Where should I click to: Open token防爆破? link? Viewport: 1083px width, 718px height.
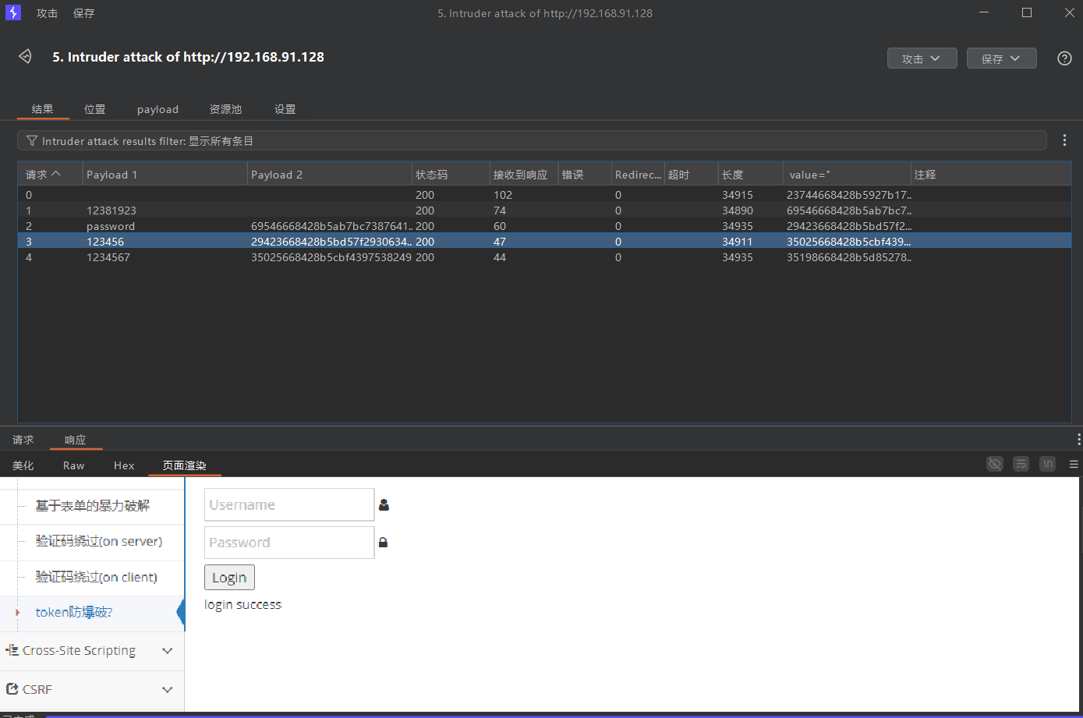point(74,613)
